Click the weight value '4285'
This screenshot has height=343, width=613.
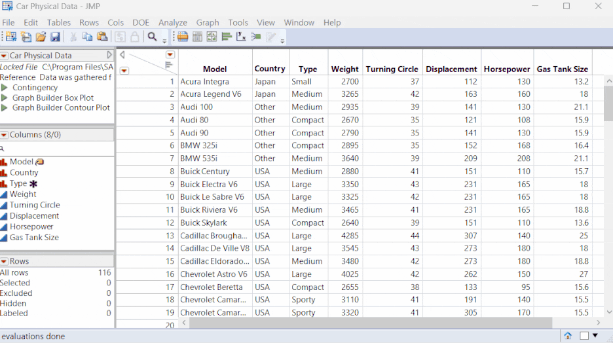point(350,236)
